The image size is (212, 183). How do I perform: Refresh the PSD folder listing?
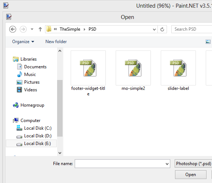click(x=162, y=29)
